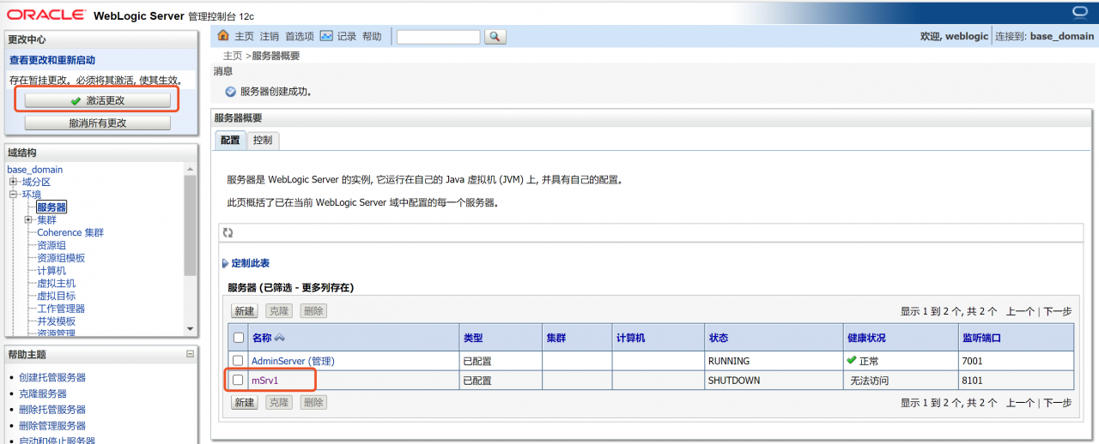Select base_domain in the domain tree
Viewport: 1099px width, 444px height.
click(35, 170)
